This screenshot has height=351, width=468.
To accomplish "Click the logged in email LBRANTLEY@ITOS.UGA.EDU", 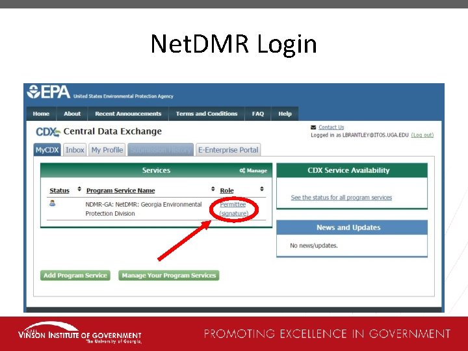I will 375,135.
